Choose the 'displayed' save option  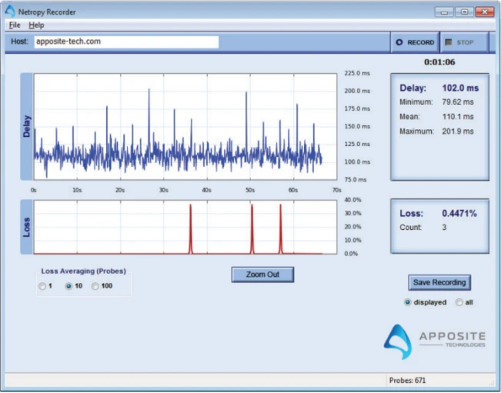408,302
